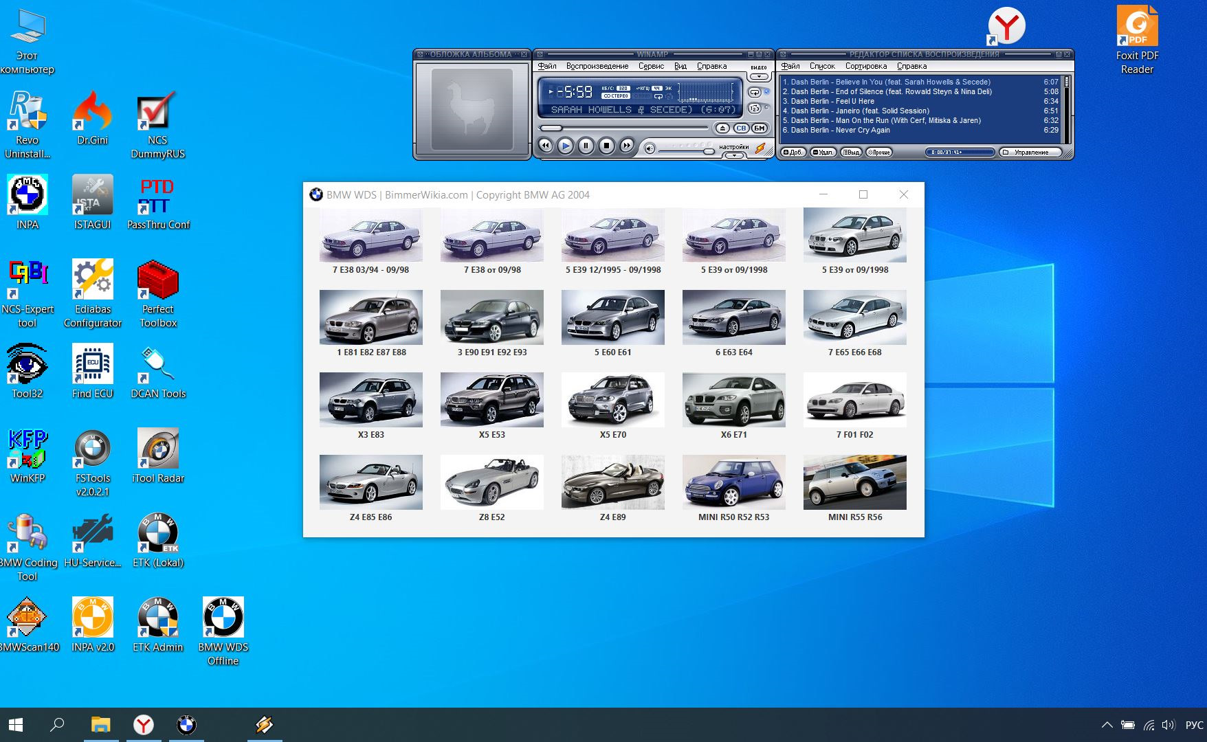This screenshot has height=742, width=1207.
Task: Click Winamp's Play button
Action: pyautogui.click(x=565, y=146)
